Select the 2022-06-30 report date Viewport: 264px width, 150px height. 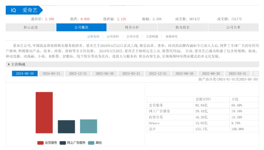pyautogui.click(x=211, y=73)
